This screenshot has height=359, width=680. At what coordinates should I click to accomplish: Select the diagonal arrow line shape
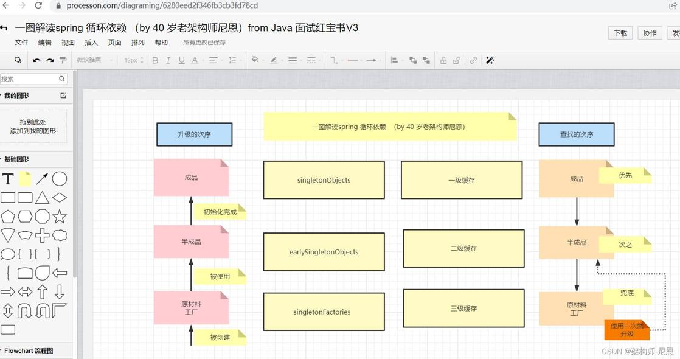pyautogui.click(x=42, y=178)
